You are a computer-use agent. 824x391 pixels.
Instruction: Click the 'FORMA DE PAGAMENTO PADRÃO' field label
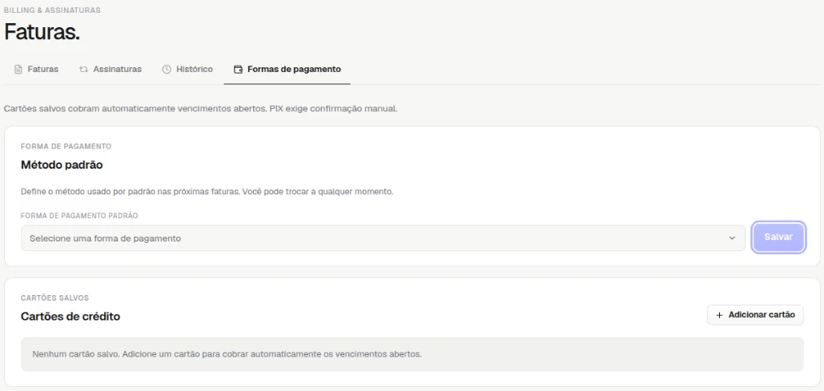[x=79, y=216]
